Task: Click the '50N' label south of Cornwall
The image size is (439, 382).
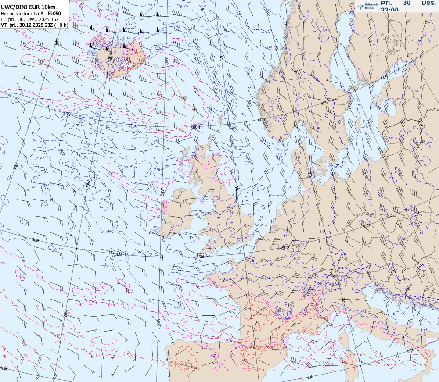Action: tap(202, 257)
